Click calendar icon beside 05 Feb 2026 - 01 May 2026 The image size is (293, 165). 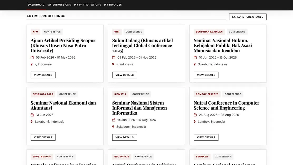[x=32, y=58]
